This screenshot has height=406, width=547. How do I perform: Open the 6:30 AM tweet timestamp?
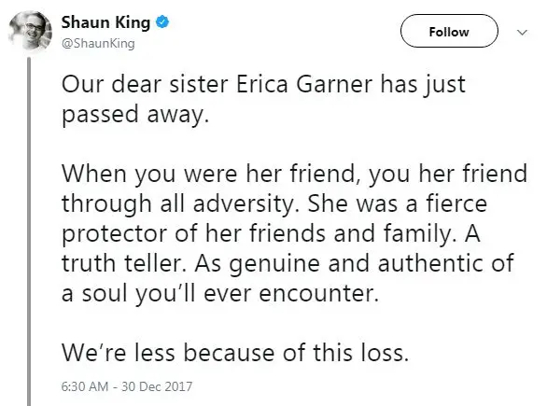[84, 386]
